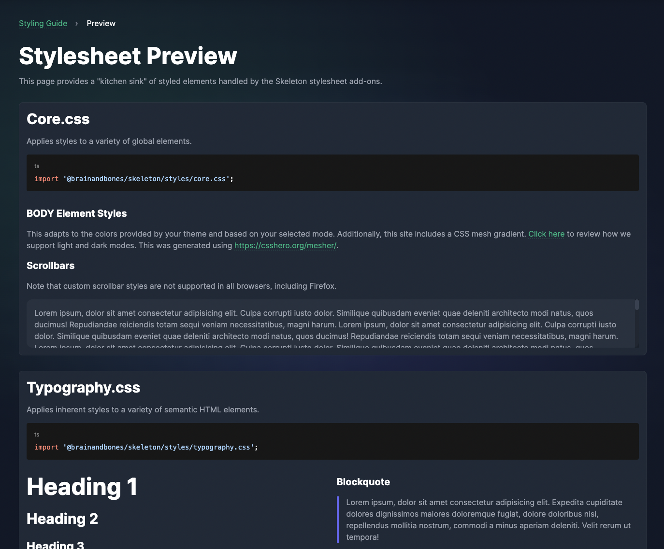
Task: Click the Heading 1 sample text
Action: pyautogui.click(x=82, y=487)
